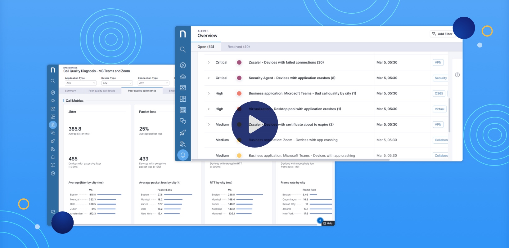
Task: Click the question mark help icon beside the alerts
Action: pyautogui.click(x=457, y=75)
